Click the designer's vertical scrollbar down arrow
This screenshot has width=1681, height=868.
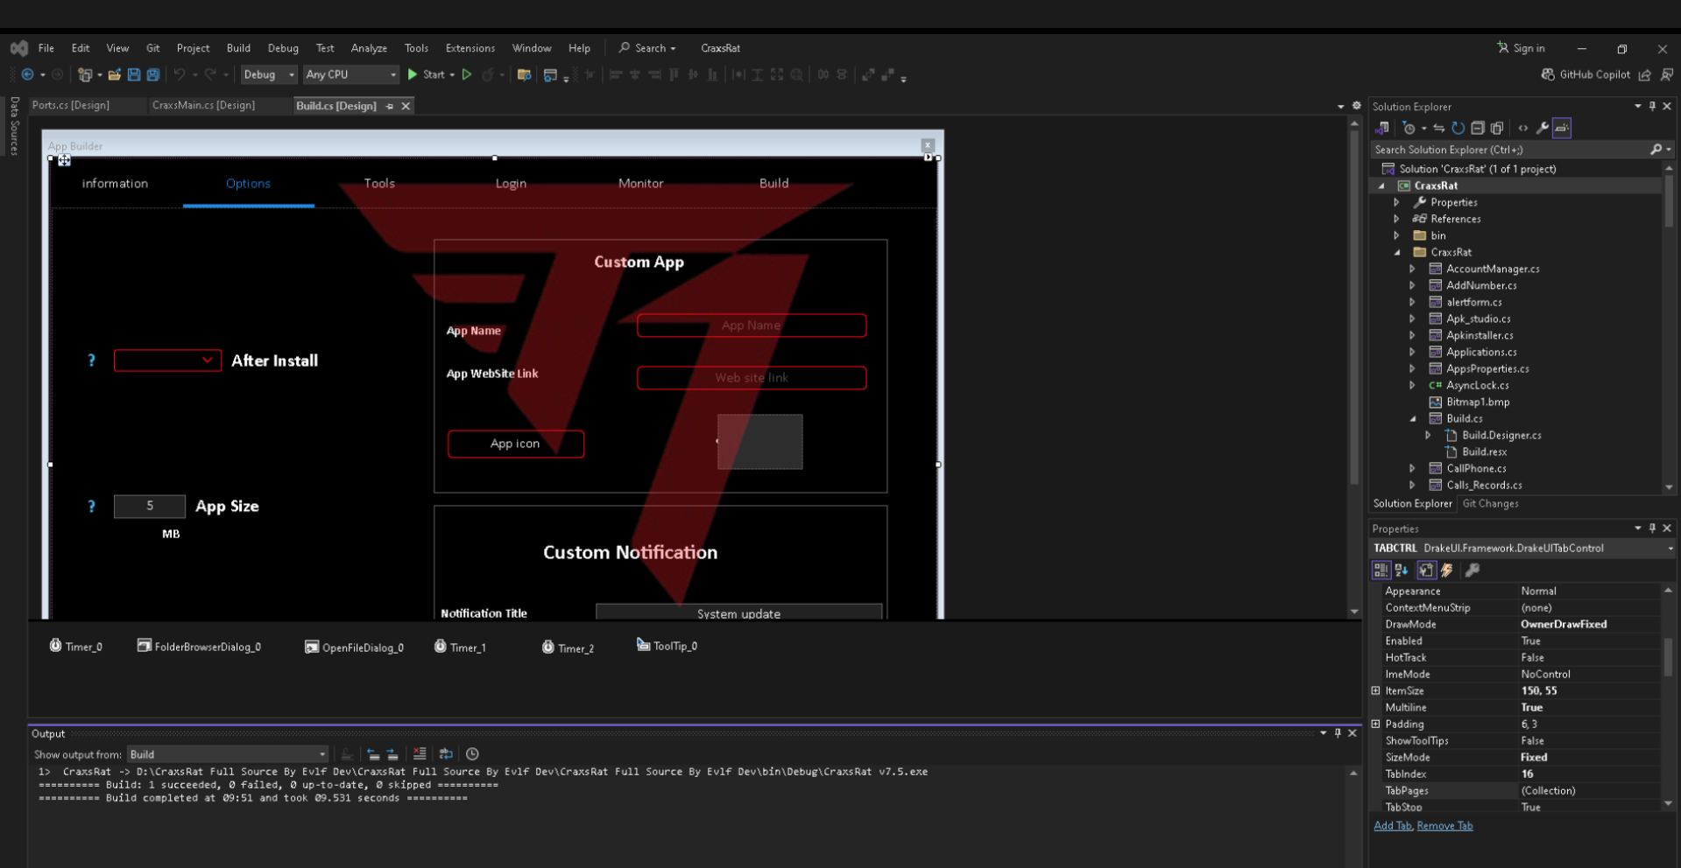point(1354,612)
